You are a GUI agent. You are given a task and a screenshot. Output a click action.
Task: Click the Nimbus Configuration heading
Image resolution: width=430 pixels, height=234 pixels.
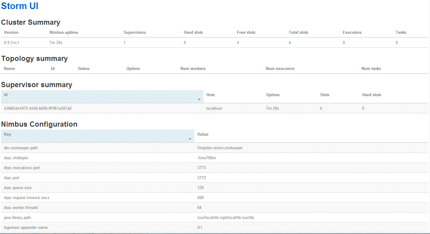pyautogui.click(x=39, y=124)
